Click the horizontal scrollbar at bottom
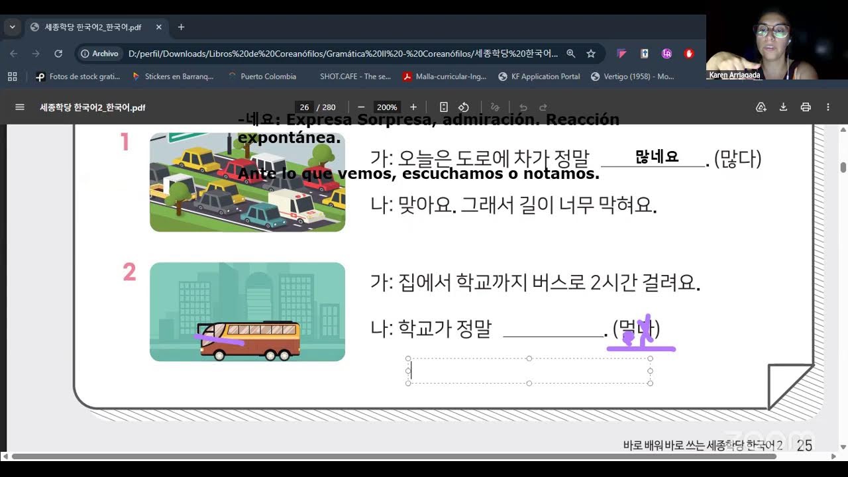 click(394, 456)
